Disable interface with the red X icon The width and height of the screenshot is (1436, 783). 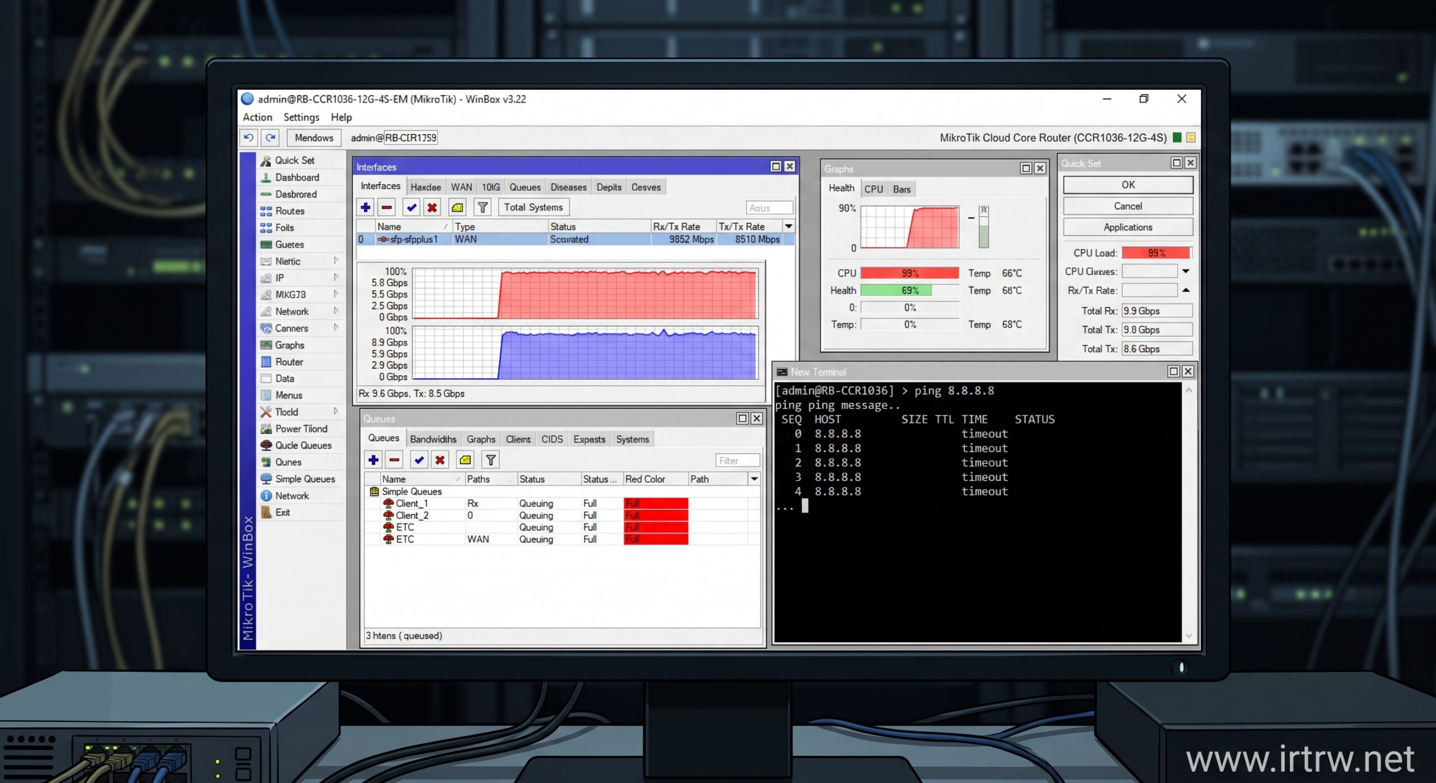click(x=432, y=208)
